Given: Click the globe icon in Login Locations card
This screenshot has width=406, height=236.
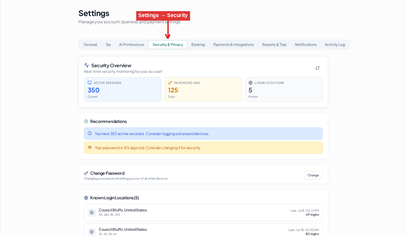Looking at the screenshot, I should click(x=250, y=83).
